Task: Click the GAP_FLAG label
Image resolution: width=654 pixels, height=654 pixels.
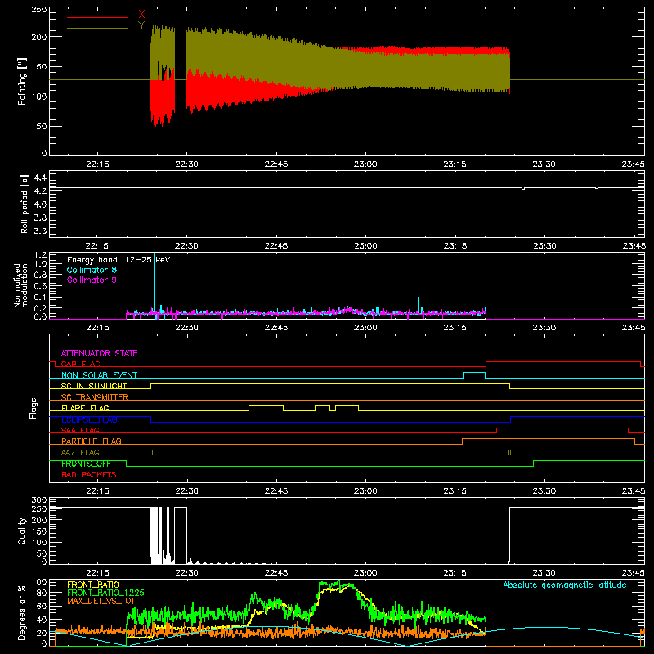Action: click(80, 364)
